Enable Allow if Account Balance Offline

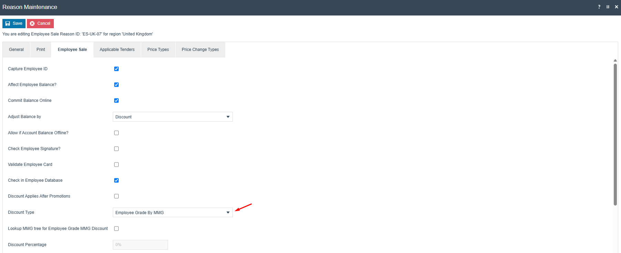(116, 133)
